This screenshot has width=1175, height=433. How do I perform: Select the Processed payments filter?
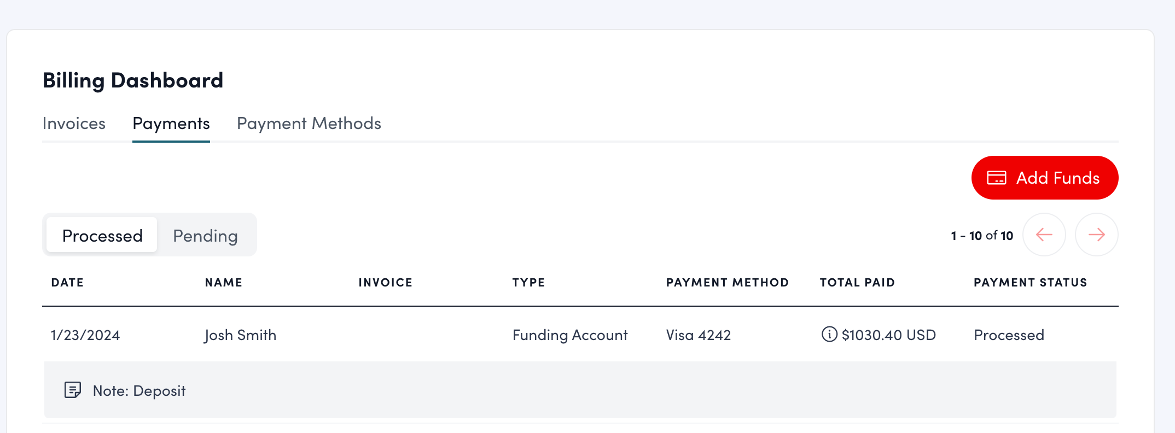click(x=102, y=235)
